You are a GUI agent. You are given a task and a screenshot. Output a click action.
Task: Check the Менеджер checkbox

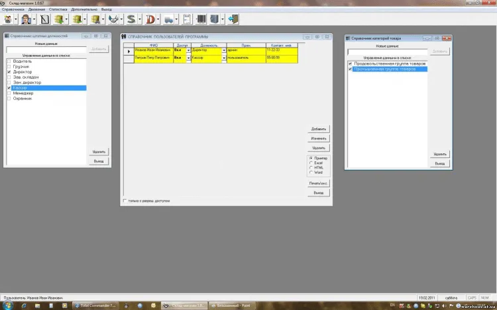pyautogui.click(x=9, y=93)
